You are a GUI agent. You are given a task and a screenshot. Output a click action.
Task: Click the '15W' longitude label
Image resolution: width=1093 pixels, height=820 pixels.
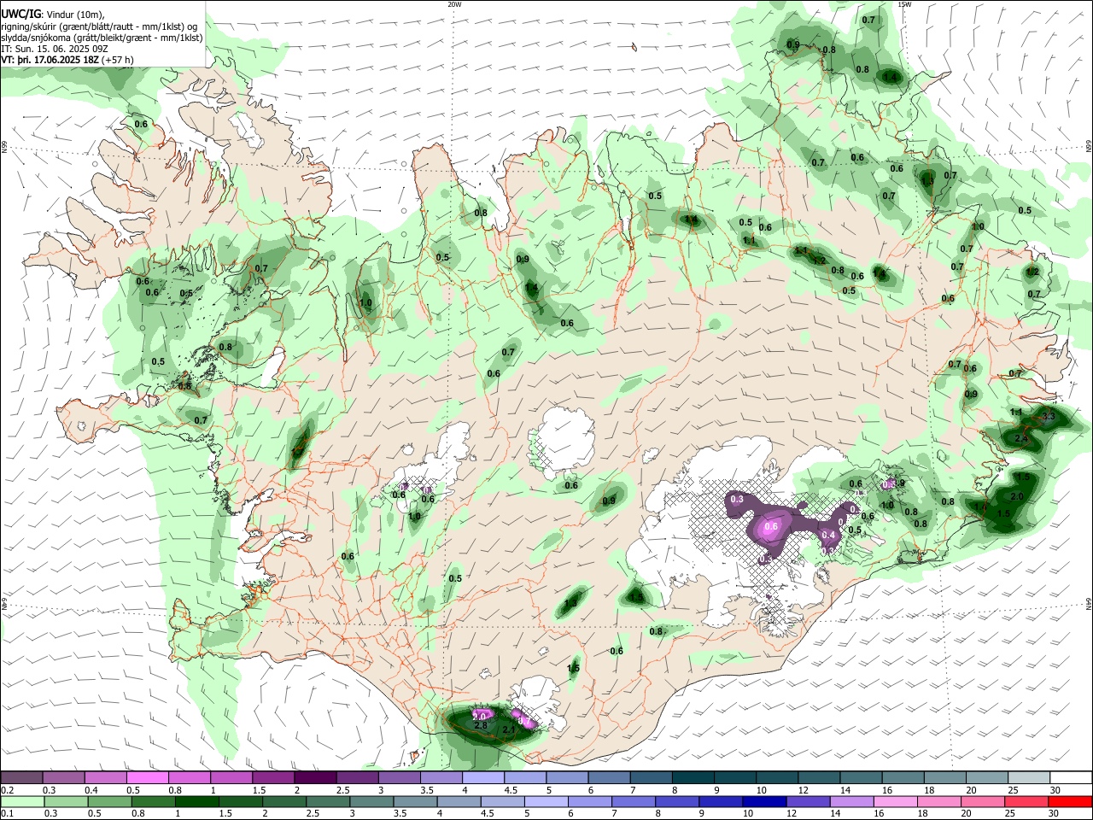[x=904, y=4]
